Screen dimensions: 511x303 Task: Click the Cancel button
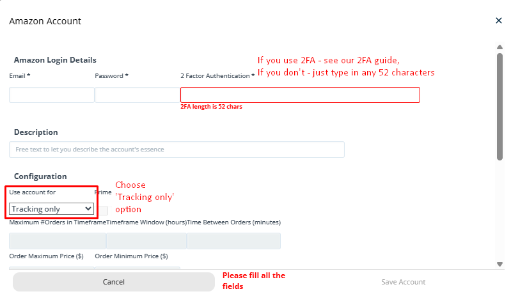point(114,282)
